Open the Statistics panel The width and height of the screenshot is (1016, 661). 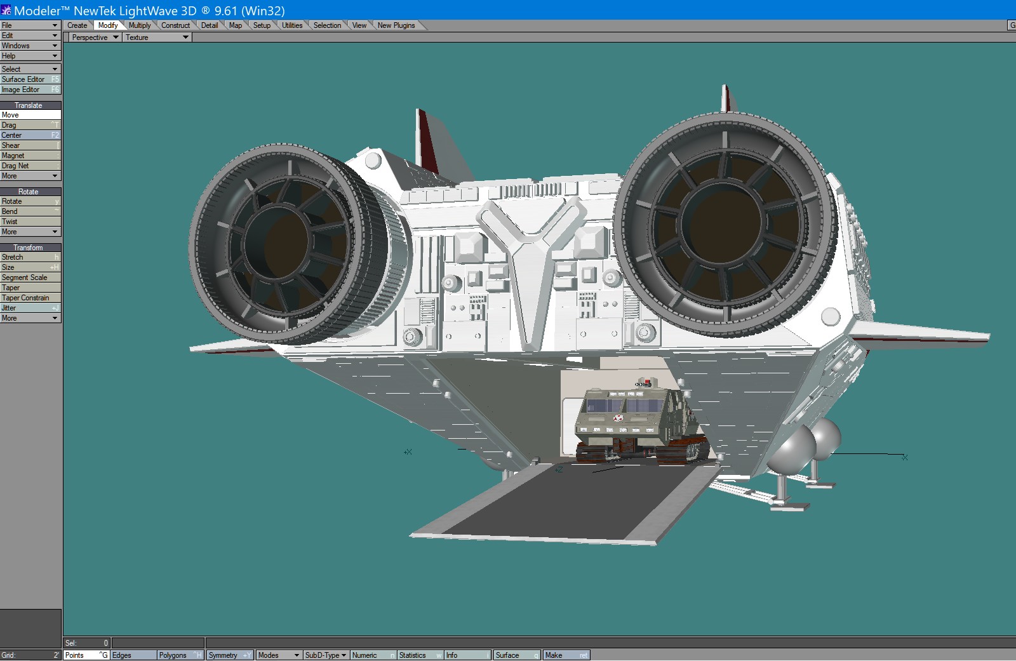click(420, 655)
